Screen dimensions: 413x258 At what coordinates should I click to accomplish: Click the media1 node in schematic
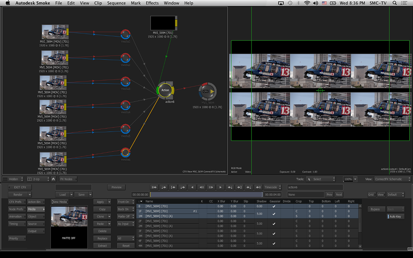[x=126, y=35]
